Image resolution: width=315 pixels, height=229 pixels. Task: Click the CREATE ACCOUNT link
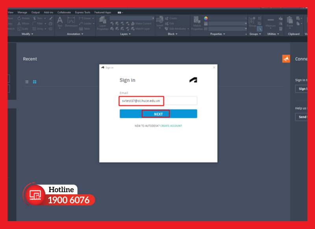pyautogui.click(x=171, y=126)
